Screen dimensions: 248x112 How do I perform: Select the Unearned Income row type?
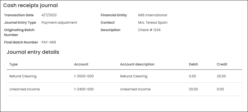pos(24,89)
